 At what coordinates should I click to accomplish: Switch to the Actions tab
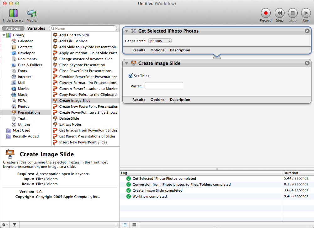(13, 28)
